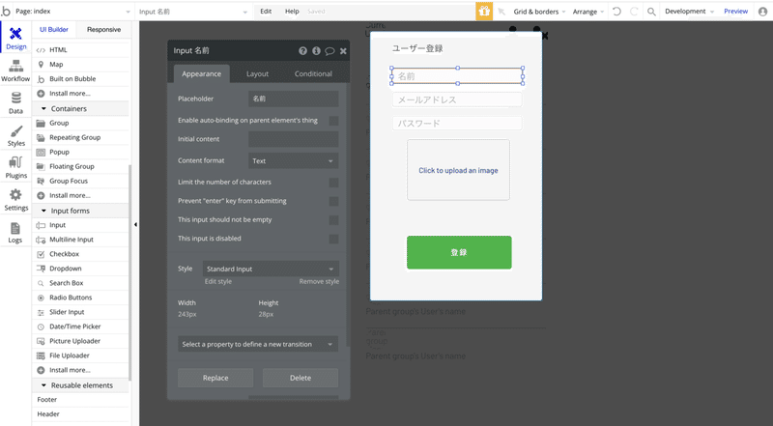The image size is (773, 426).
Task: Open the Settings gear in sidebar
Action: [x=15, y=195]
